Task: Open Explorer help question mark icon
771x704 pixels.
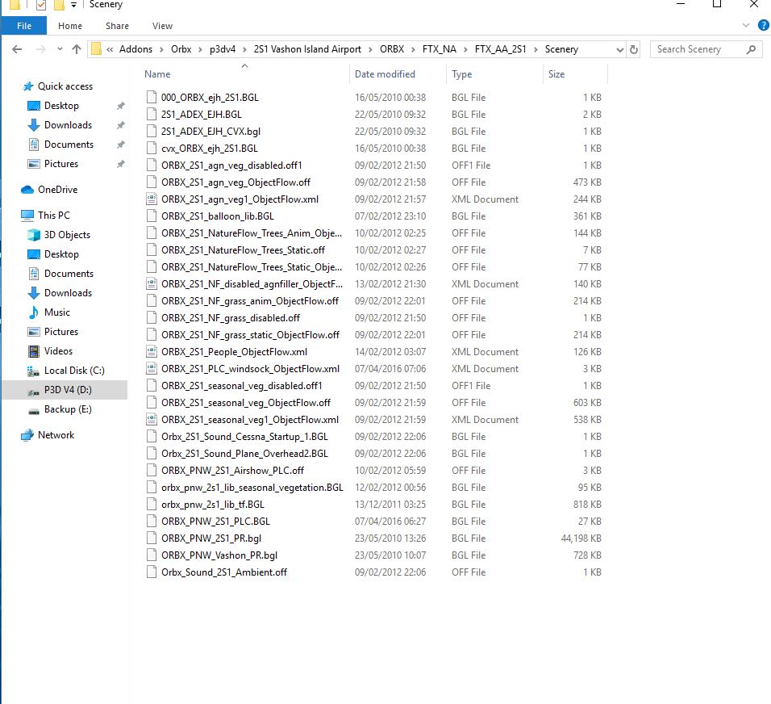Action: pos(764,26)
